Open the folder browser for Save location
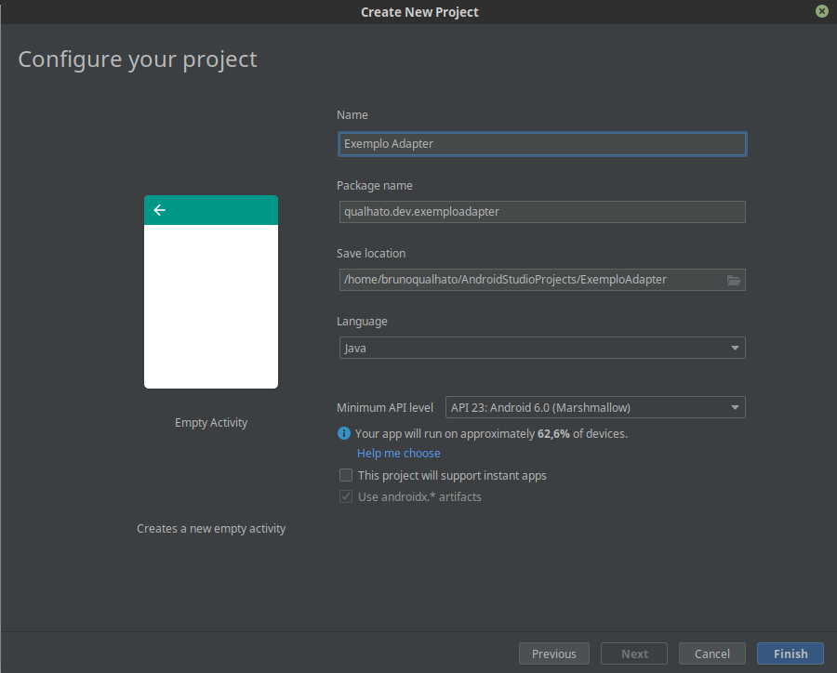The height and width of the screenshot is (673, 837). tap(734, 279)
